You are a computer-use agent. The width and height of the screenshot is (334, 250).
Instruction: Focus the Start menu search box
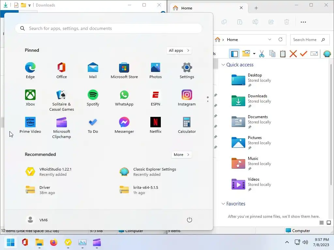[x=108, y=29]
